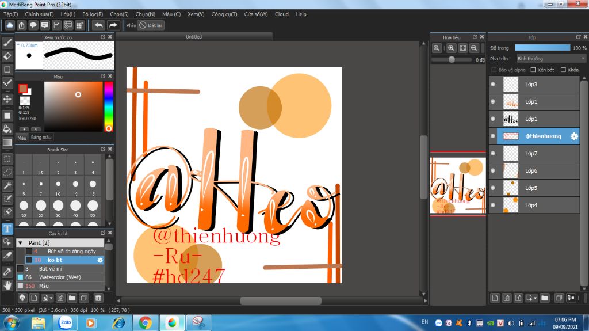Open the Chỉnh sửa(E) menu
This screenshot has height=331, width=589.
point(40,14)
